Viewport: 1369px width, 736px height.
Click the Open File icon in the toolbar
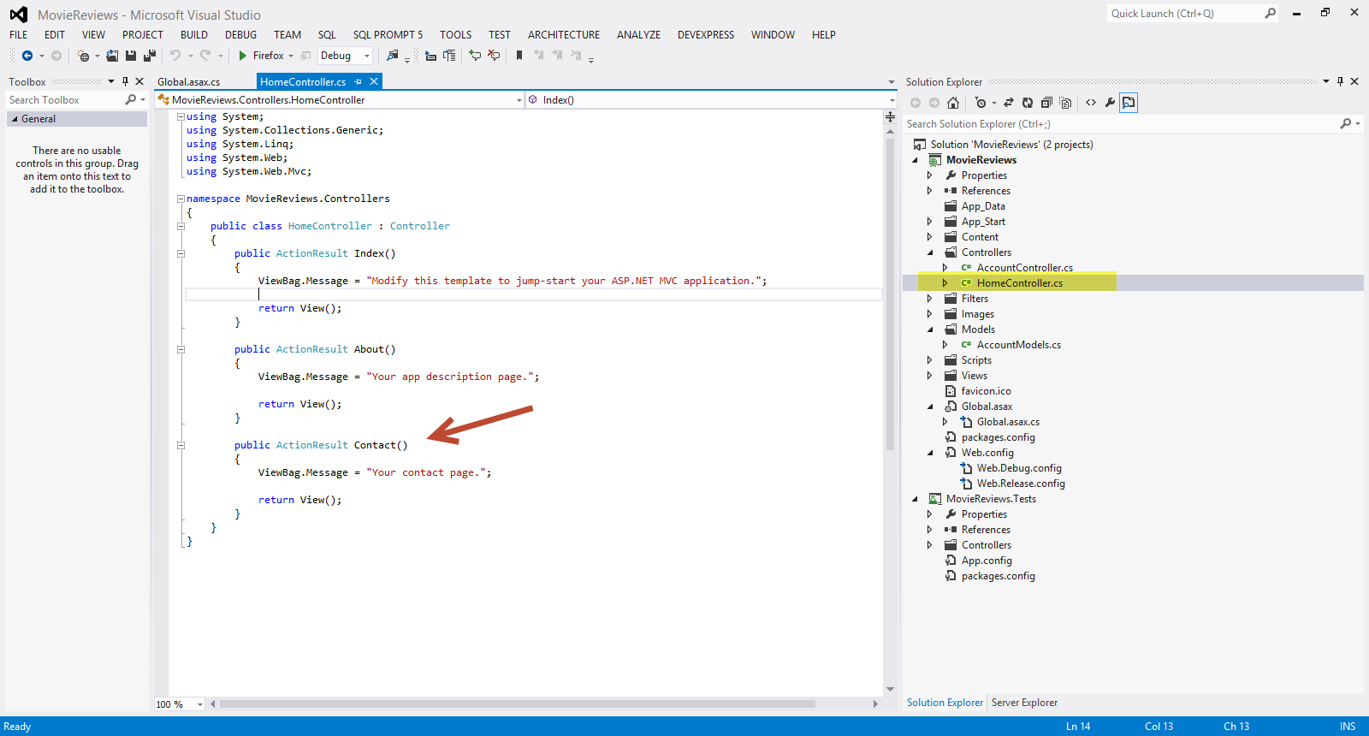coord(112,56)
